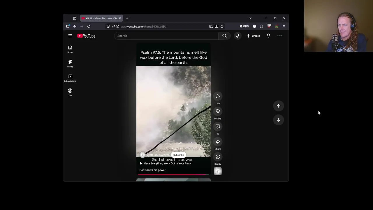The height and width of the screenshot is (210, 373).
Task: Open the browser downloads/save icon
Action: [217, 26]
